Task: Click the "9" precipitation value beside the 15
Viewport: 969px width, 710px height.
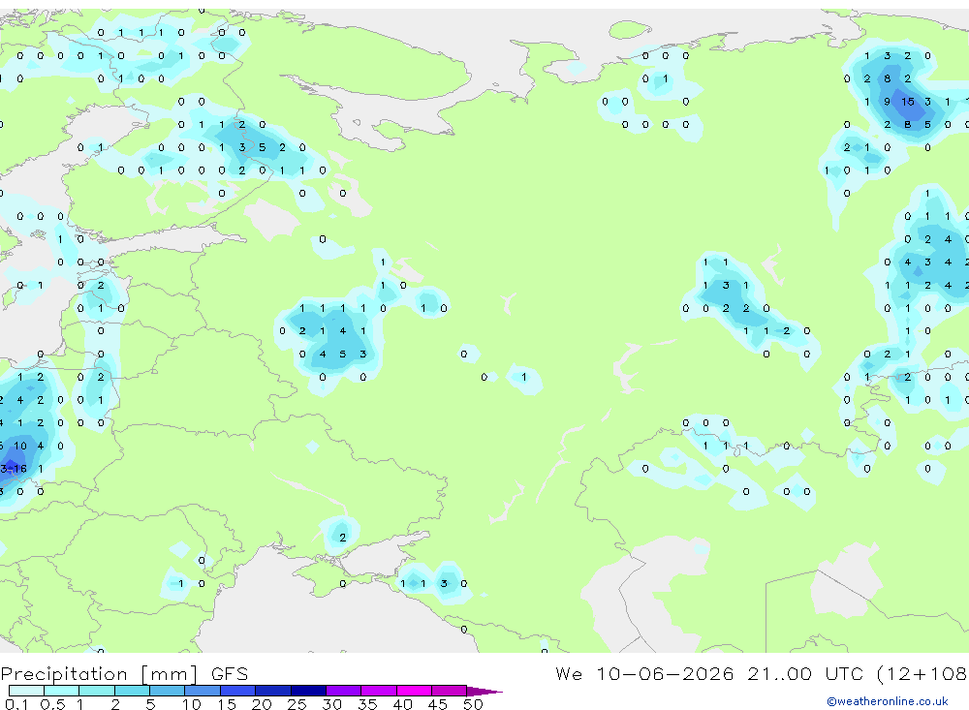Action: [x=888, y=102]
